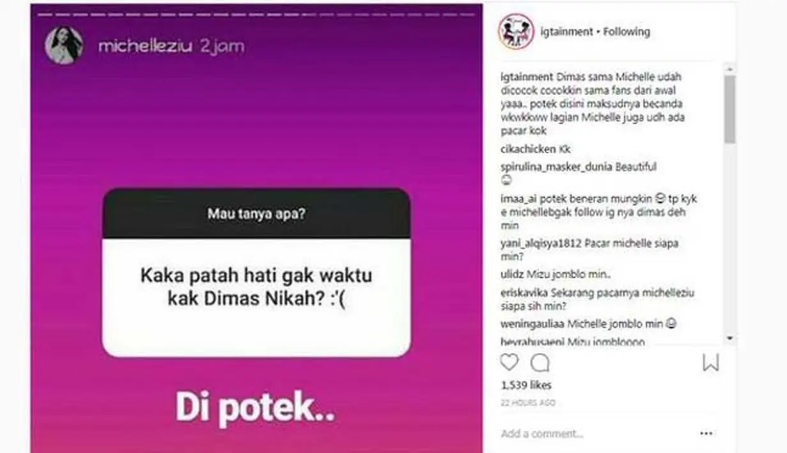Open the igtainment profile picture

(516, 31)
